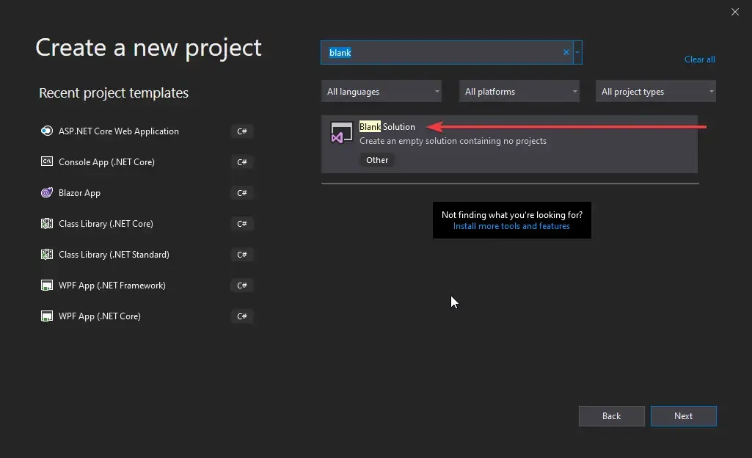Open the All project types dropdown
Viewport: 752px width, 458px height.
(x=655, y=91)
